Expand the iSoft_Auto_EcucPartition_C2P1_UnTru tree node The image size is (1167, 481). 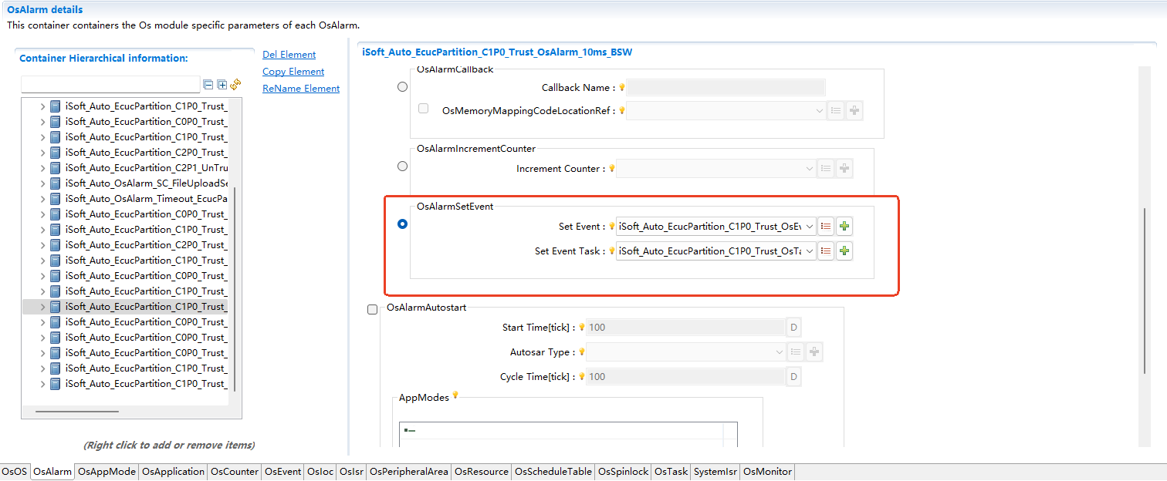(x=43, y=168)
